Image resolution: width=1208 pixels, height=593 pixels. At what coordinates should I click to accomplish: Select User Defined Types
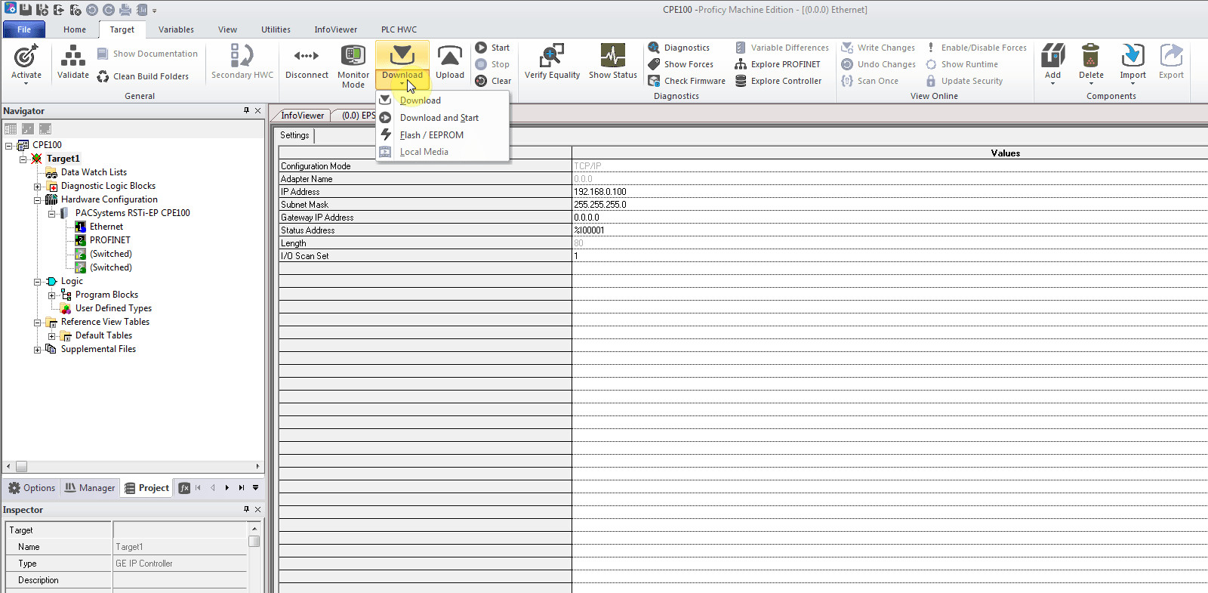(x=113, y=308)
